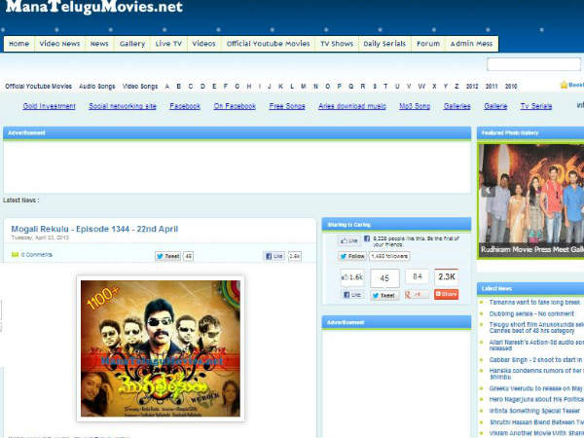Screen dimensions: 584x438
Task: Open news about Allari Naresh's Action-3d audio
Action: tap(536, 346)
